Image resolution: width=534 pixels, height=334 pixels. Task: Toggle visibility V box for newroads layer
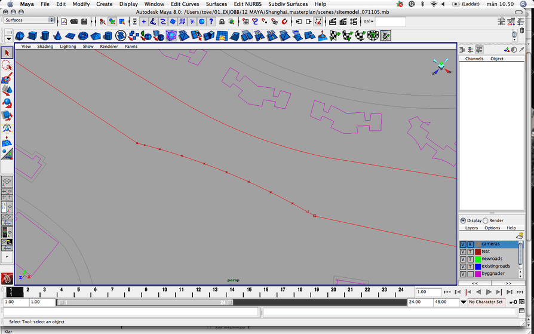point(463,259)
